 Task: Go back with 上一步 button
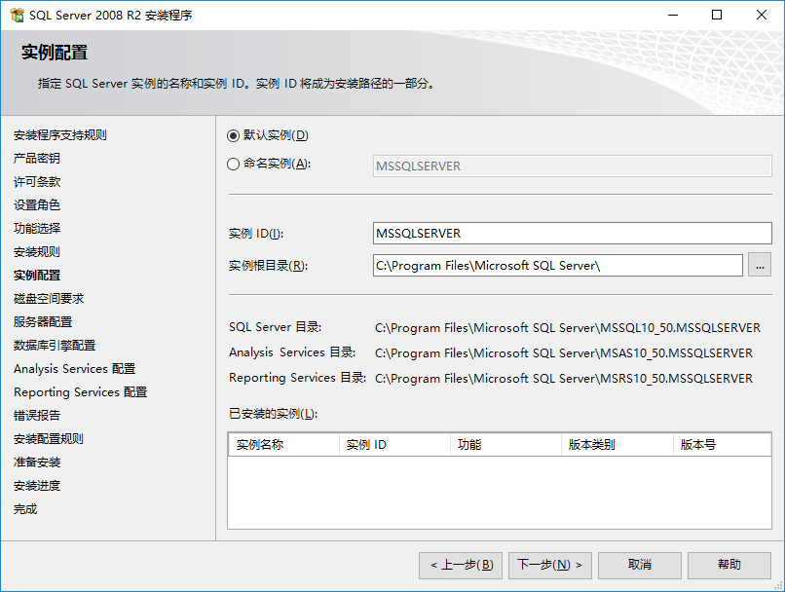[x=461, y=565]
